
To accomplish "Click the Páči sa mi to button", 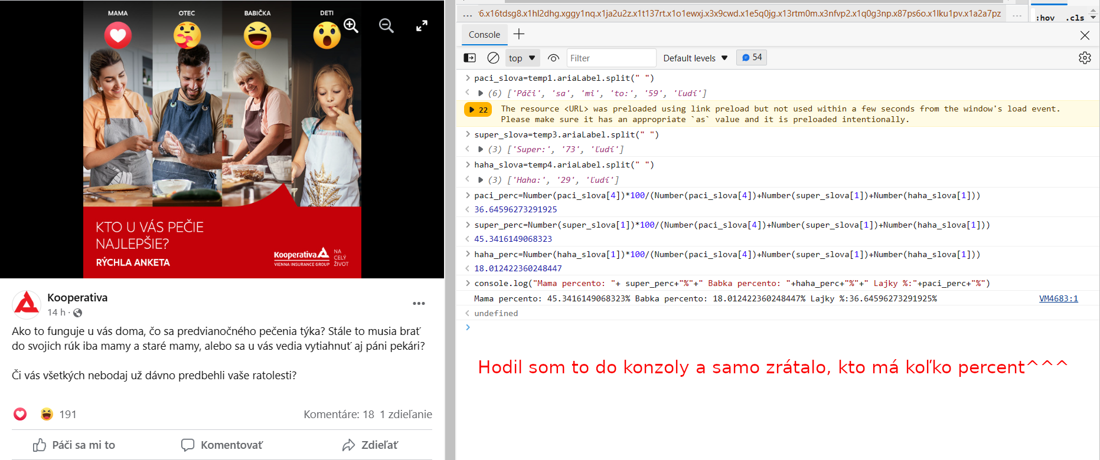I will pyautogui.click(x=74, y=445).
